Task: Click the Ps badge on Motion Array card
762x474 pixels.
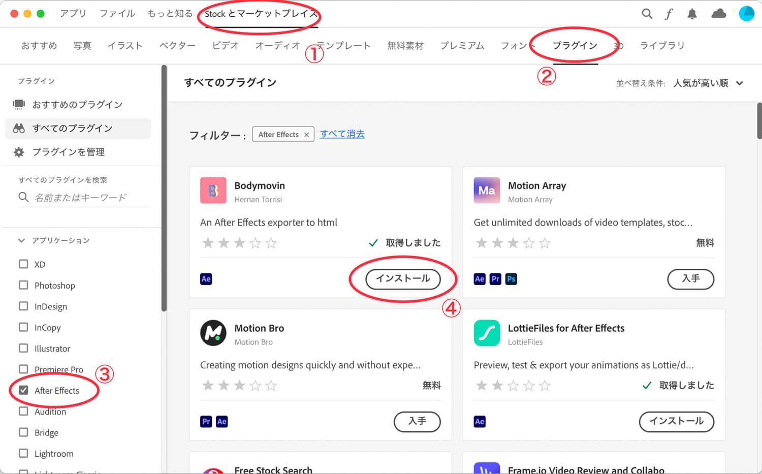Action: pyautogui.click(x=511, y=279)
